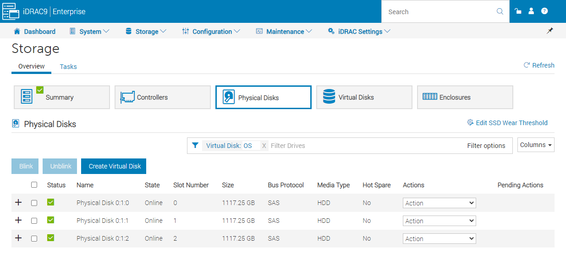This screenshot has height=258, width=566.
Task: Click the Media Type column header
Action: click(334, 185)
